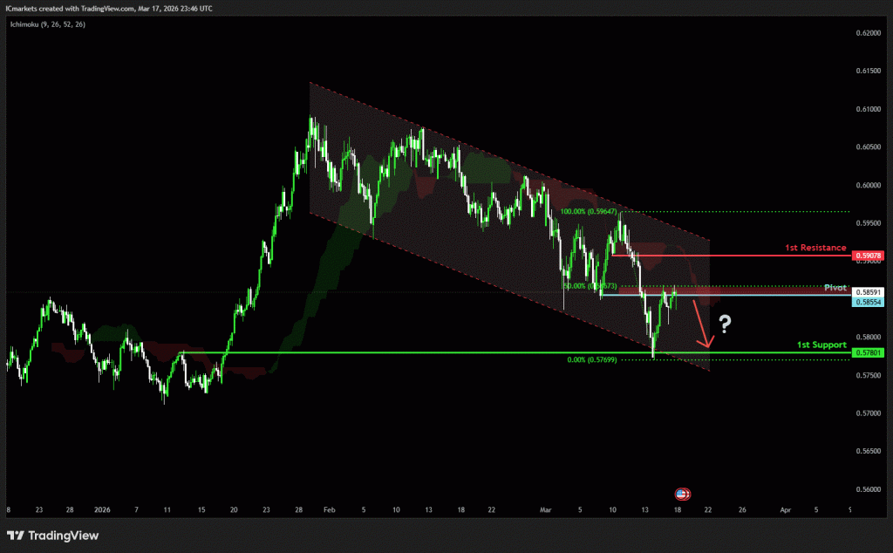Select the green 0.57801 price tag

point(869,352)
